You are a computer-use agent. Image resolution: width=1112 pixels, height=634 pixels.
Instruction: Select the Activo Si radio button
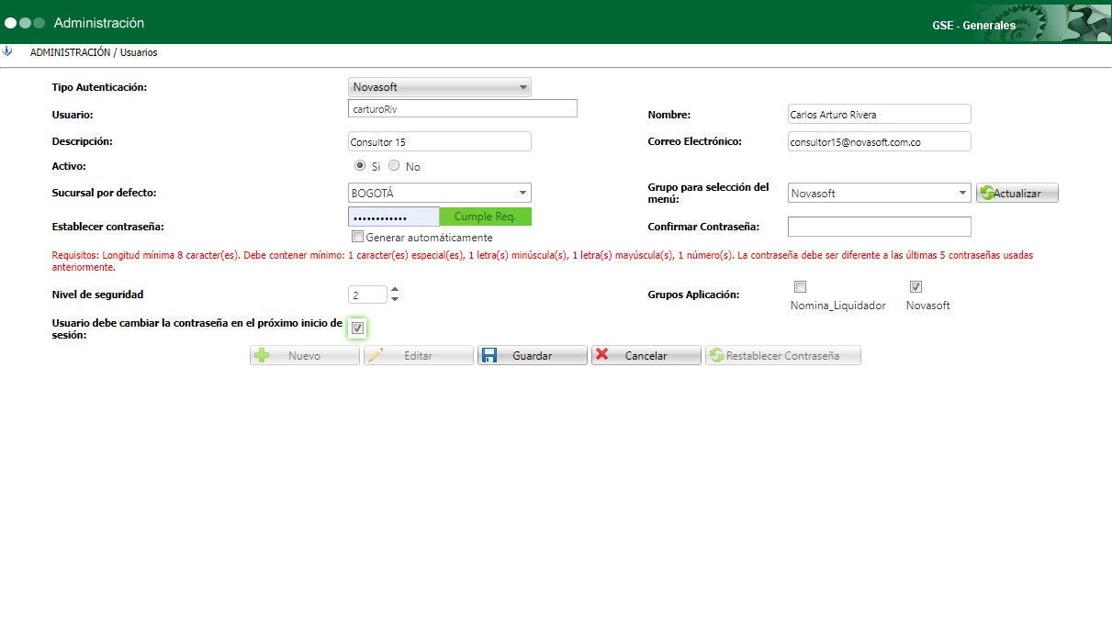coord(360,166)
